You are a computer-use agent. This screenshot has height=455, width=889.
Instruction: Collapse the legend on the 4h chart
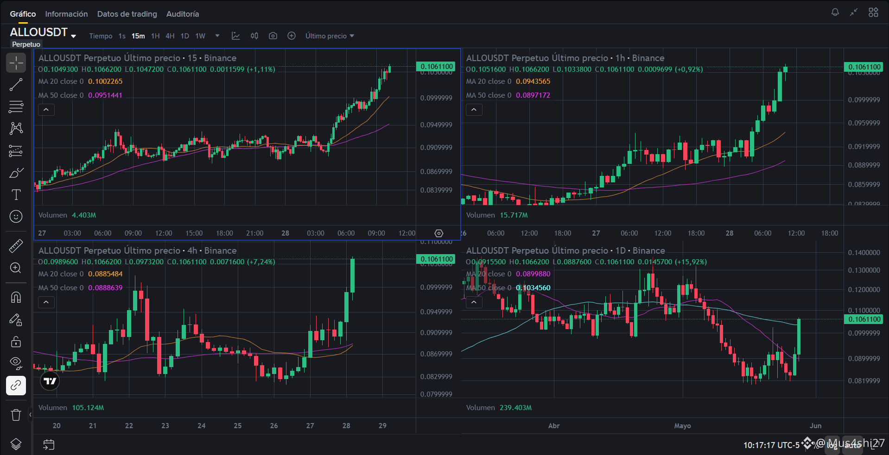46,302
